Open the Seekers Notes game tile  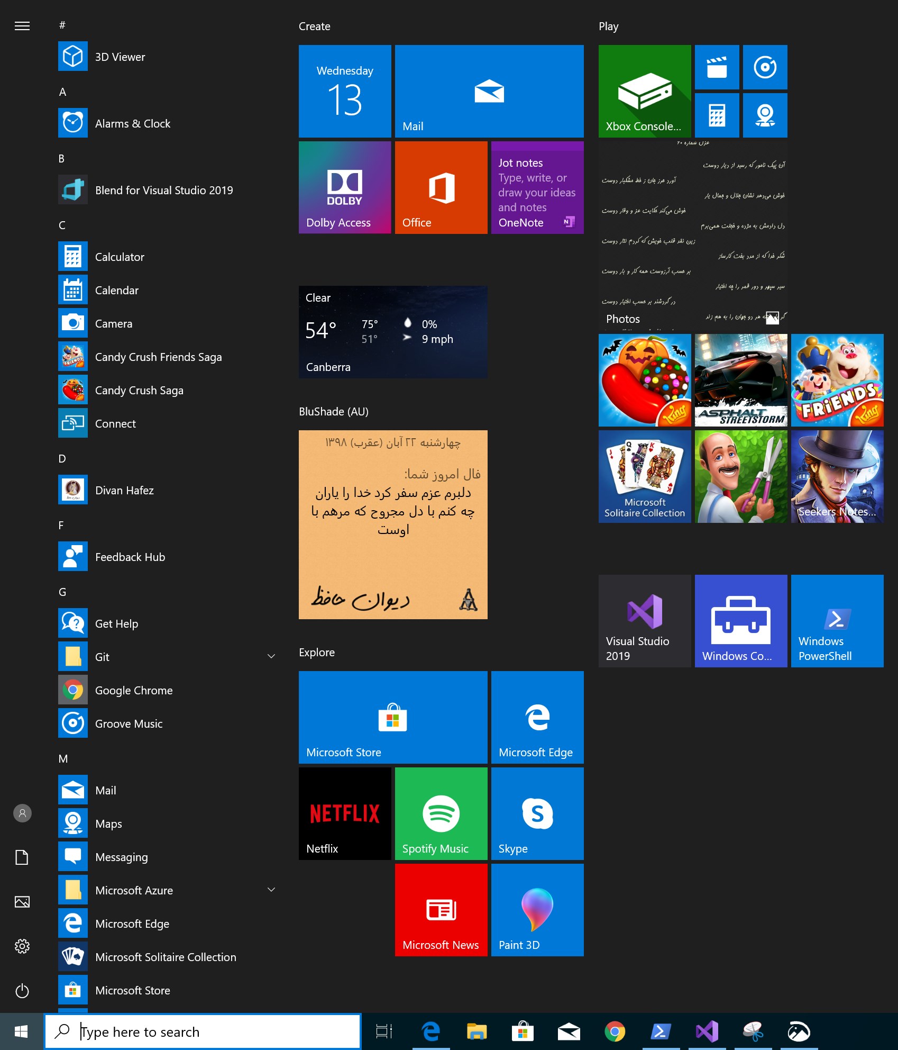point(837,476)
